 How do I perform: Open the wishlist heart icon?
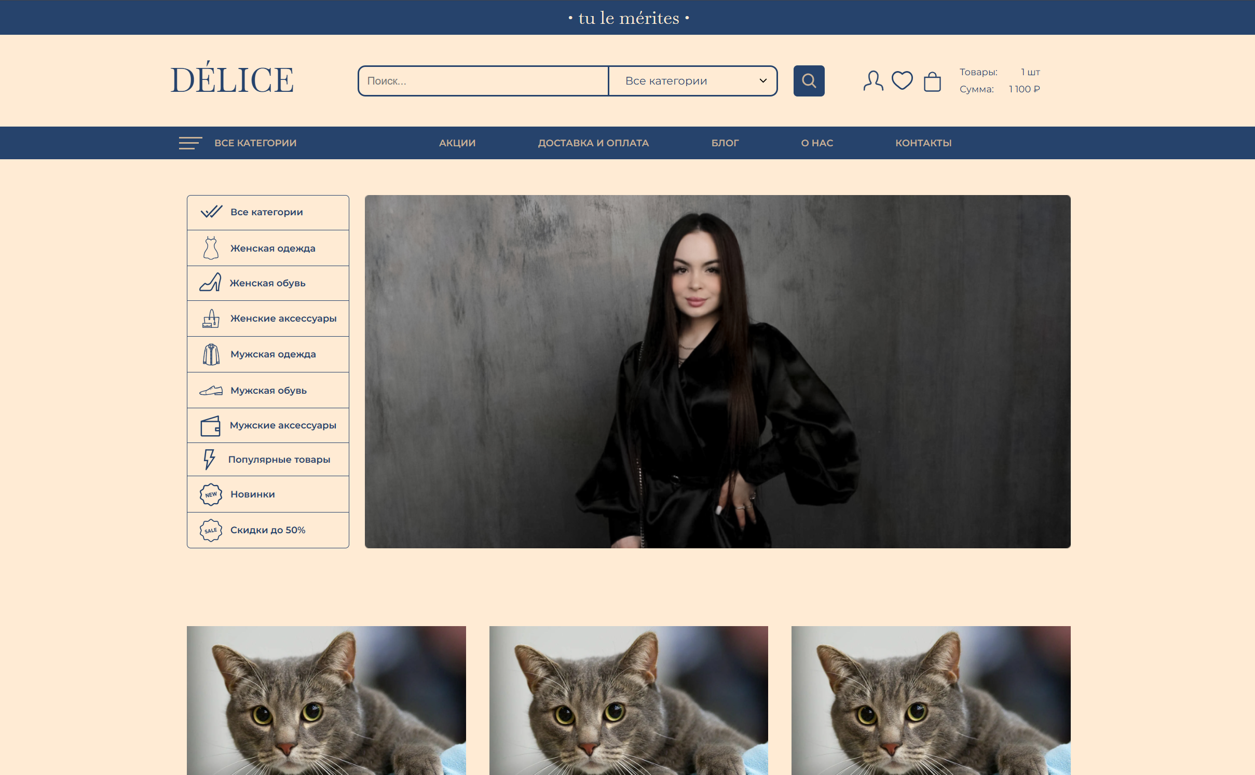pos(902,80)
